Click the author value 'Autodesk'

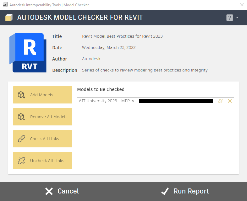pos(91,59)
